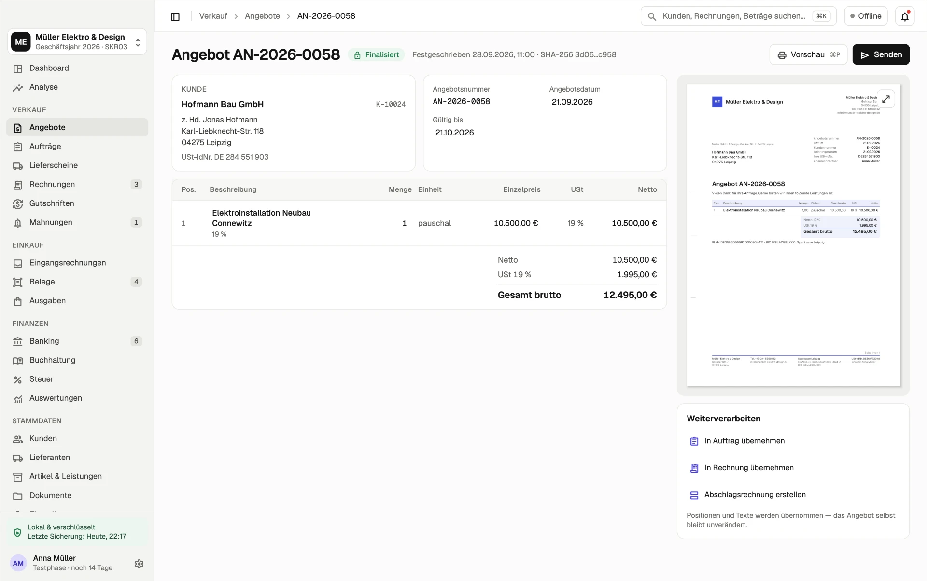Click the Analyse chart icon
The width and height of the screenshot is (927, 581).
[x=18, y=87]
